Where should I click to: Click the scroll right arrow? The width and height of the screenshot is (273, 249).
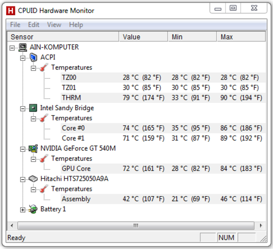click(261, 226)
